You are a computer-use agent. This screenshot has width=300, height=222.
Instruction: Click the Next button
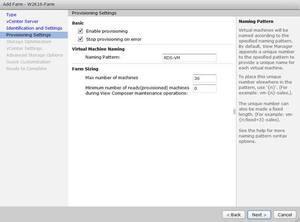click(259, 215)
